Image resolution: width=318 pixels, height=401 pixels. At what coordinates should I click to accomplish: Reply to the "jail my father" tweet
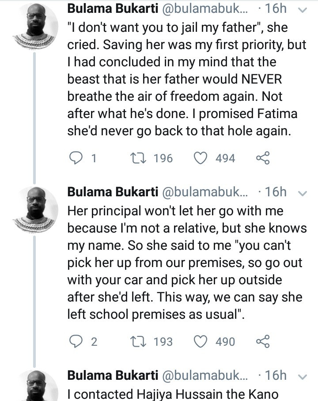(77, 158)
